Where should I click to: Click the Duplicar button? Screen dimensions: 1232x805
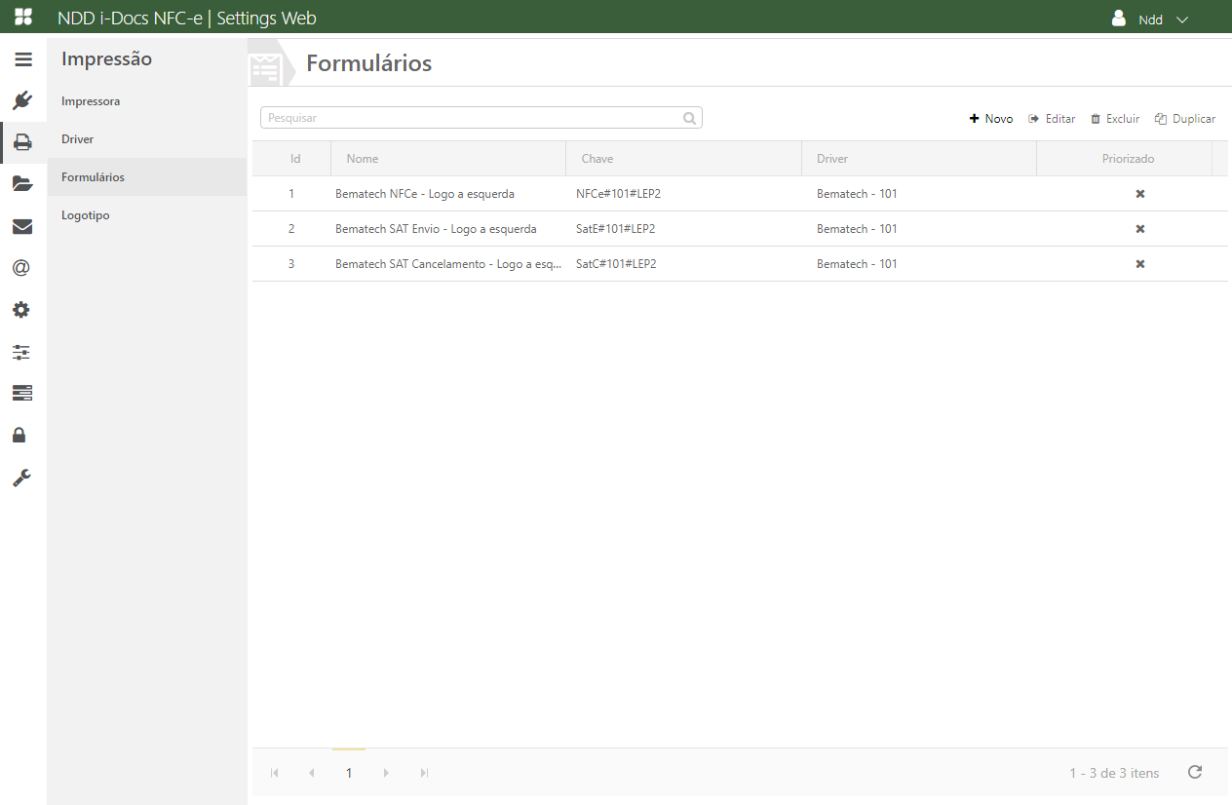pyautogui.click(x=1185, y=119)
